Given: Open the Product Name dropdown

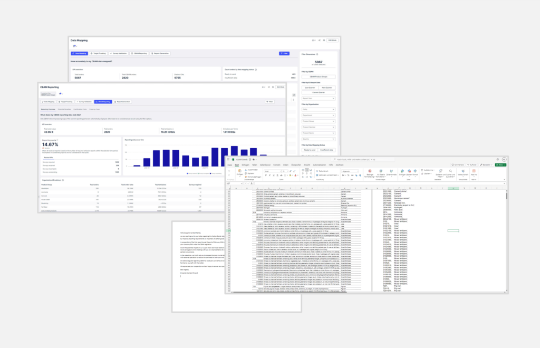Looking at the screenshot, I should [318, 133].
